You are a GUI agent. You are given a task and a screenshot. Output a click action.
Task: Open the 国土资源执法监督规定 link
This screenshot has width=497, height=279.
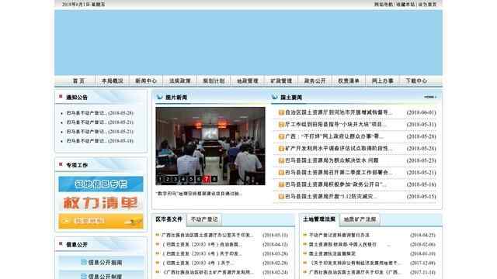[x=332, y=253]
